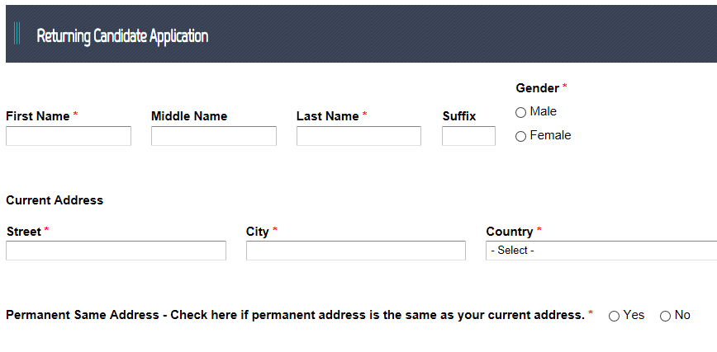Click the Current Address section heading
The width and height of the screenshot is (717, 352).
(55, 200)
